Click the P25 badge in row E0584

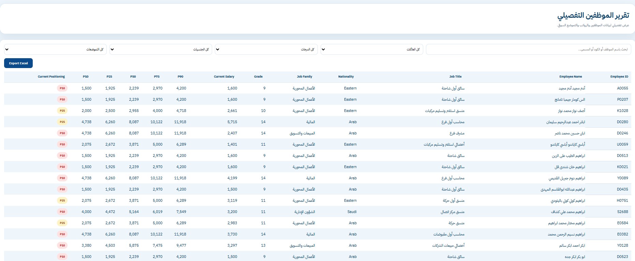click(62, 223)
